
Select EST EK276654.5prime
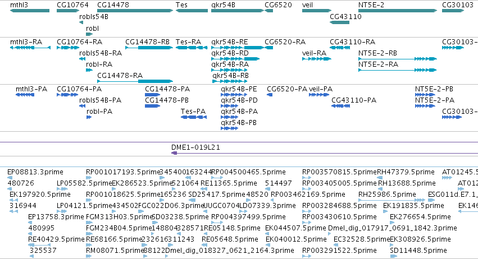(393, 223)
